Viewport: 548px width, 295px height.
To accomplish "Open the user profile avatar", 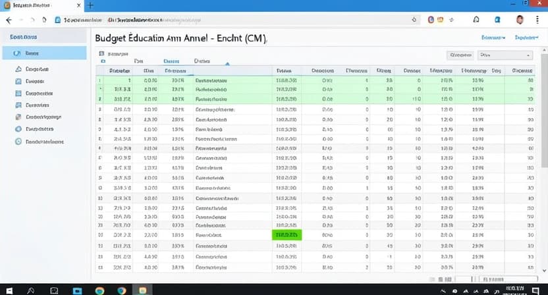I will pyautogui.click(x=520, y=20).
